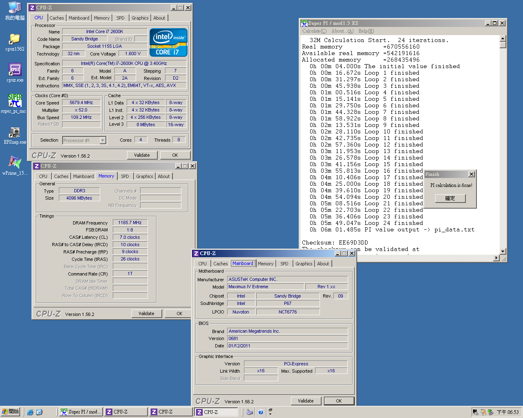This screenshot has height=418, width=523.
Task: Activate the third CPU-Z taskbar button
Action: pyautogui.click(x=216, y=412)
